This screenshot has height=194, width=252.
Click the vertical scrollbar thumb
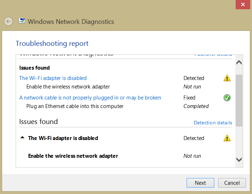239,101
